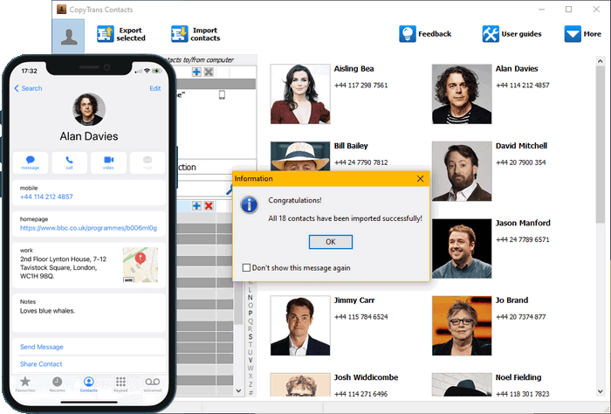Tap Alan Davies avatar on phone

point(89,109)
